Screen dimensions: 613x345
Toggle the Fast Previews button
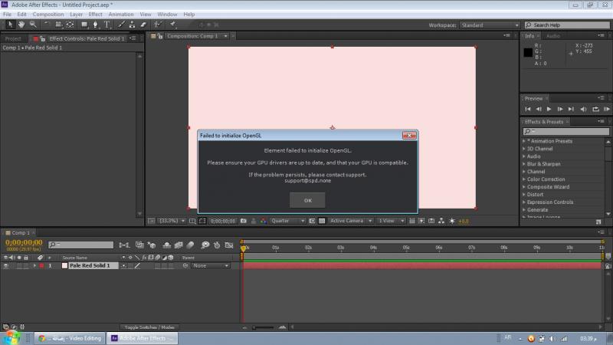(421, 221)
